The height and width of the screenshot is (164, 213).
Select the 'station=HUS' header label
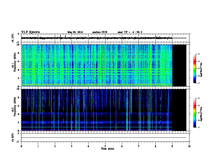(x=100, y=32)
